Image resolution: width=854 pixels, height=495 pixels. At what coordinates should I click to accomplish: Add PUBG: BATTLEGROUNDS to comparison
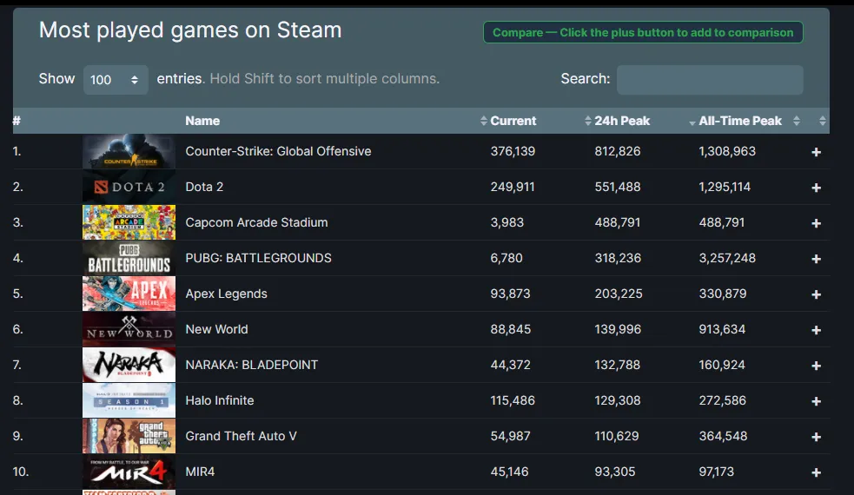[x=816, y=259]
